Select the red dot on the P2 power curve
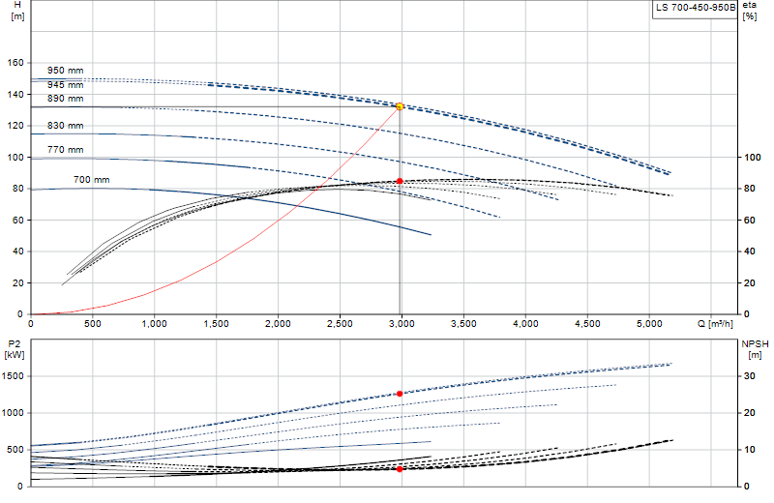This screenshot has height=503, width=774. (400, 394)
